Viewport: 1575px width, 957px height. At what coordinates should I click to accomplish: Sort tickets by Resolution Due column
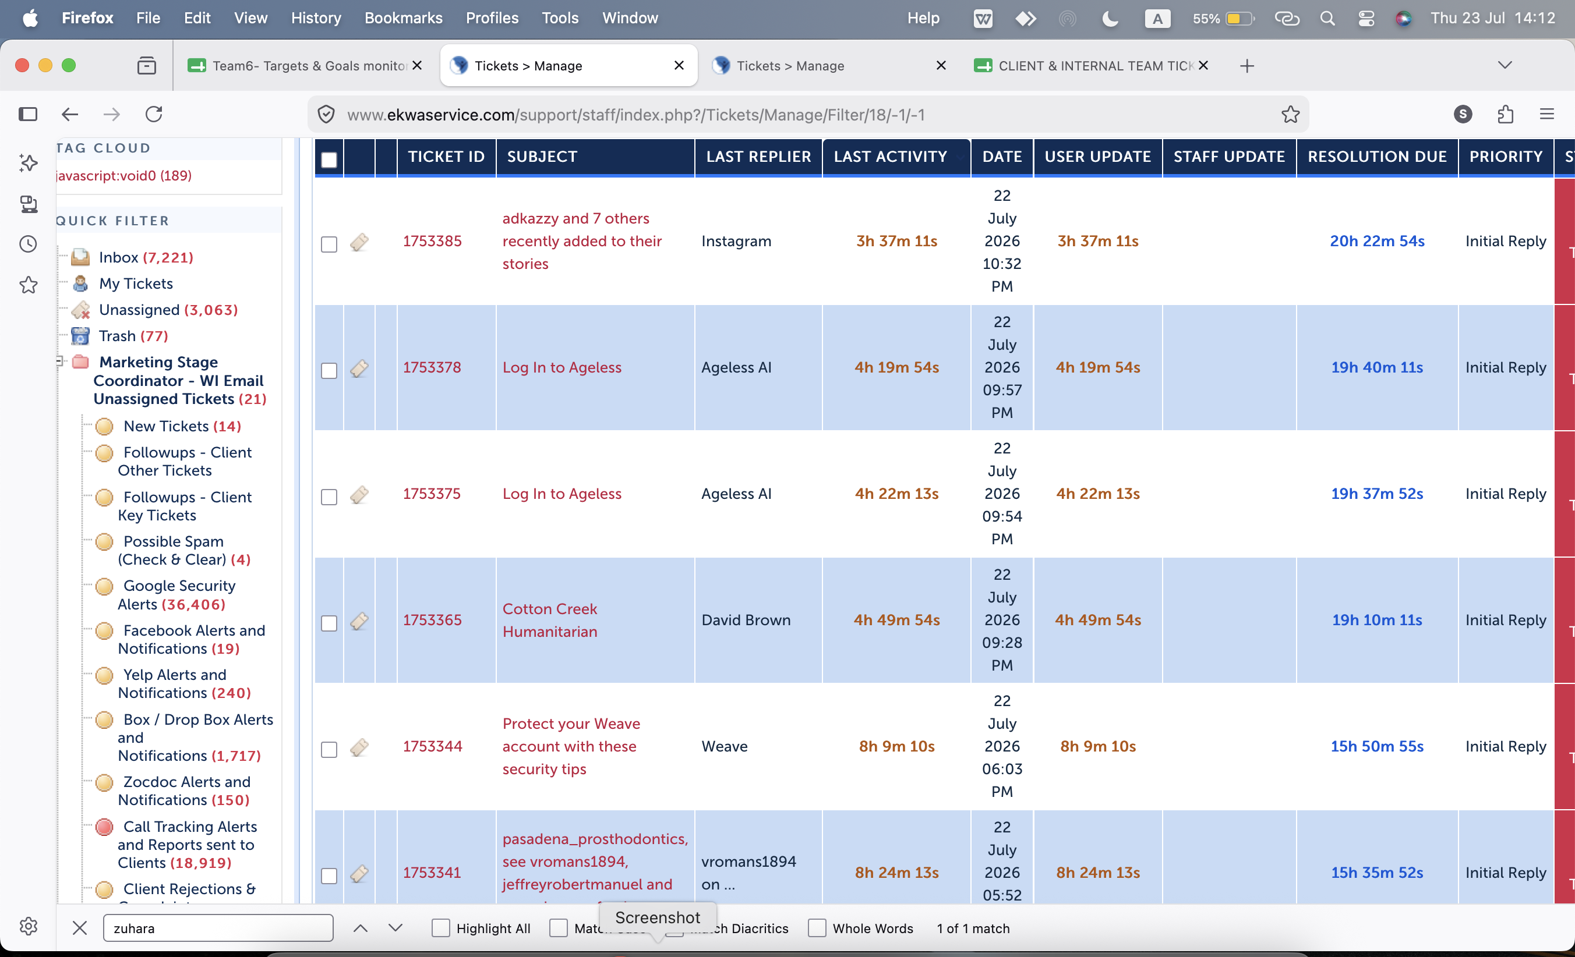[x=1377, y=157]
